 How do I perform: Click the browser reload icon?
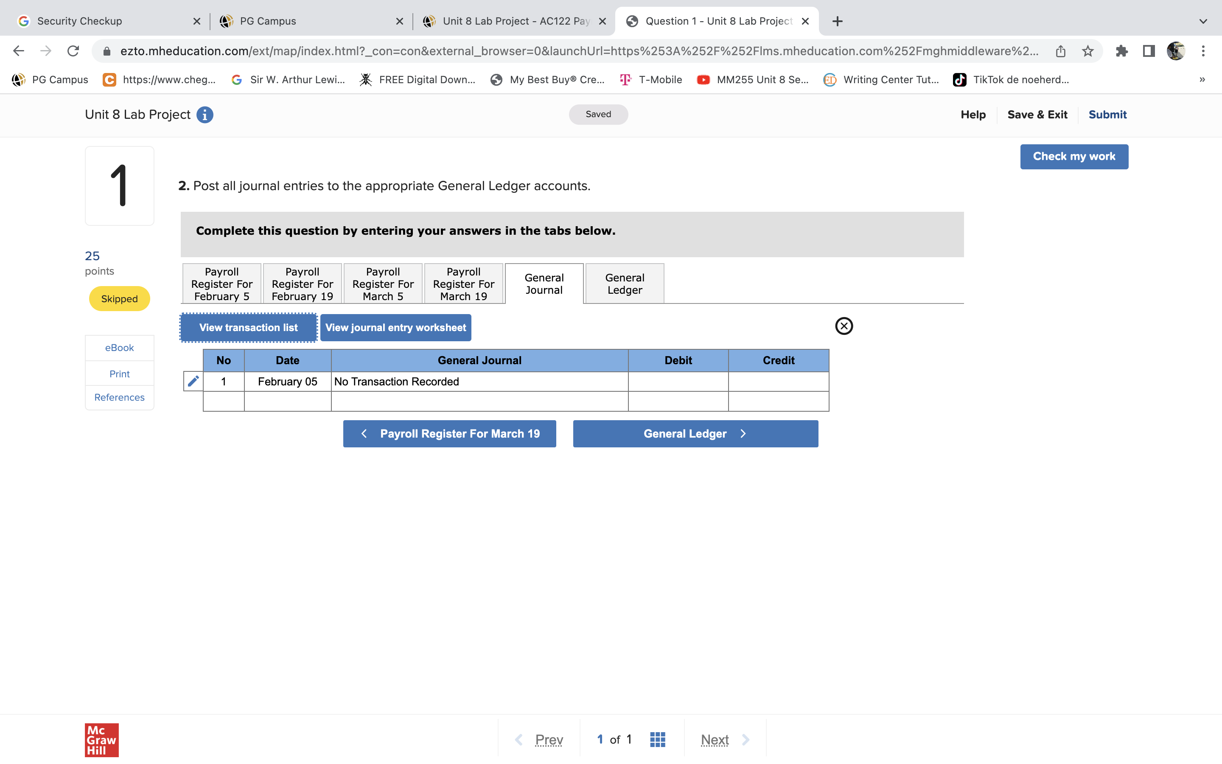point(73,51)
